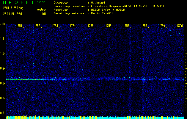Click the 1758 time marker label
Image resolution: width=187 pixels, height=119 pixels.
pyautogui.click(x=144, y=26)
